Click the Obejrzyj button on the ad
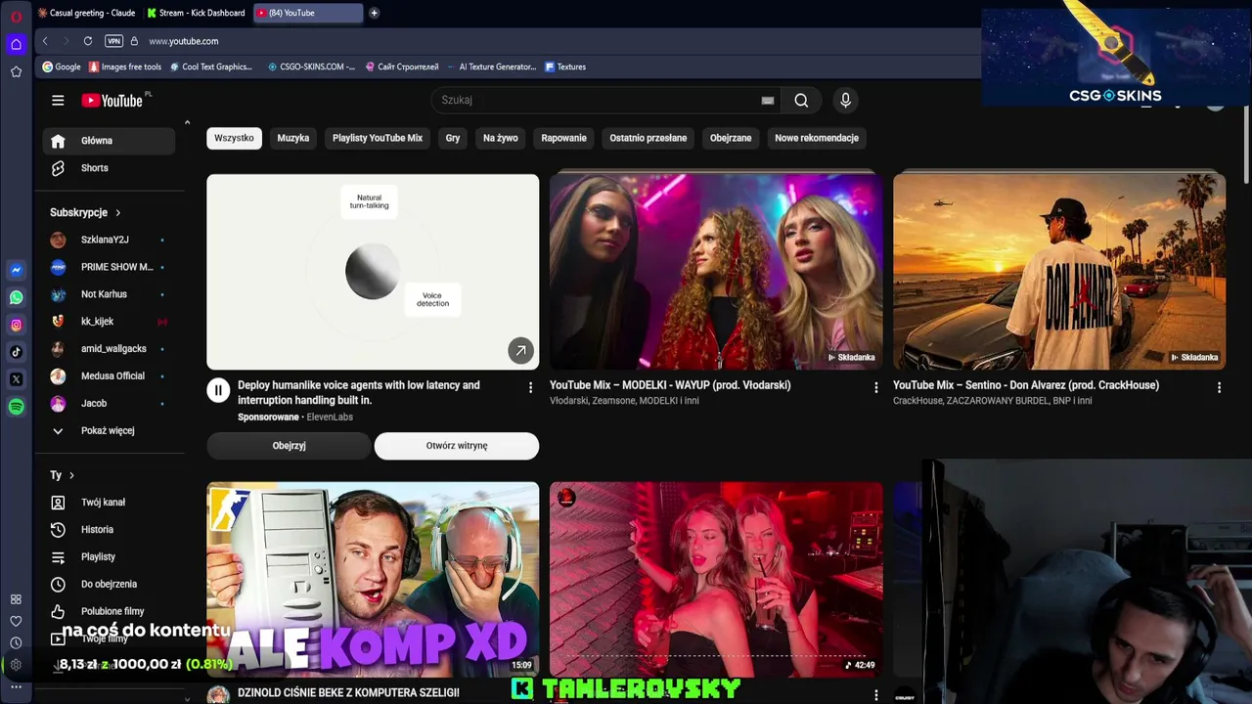1252x704 pixels. (289, 446)
